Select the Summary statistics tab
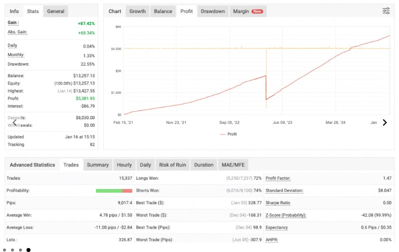This screenshot has height=252, width=399. coord(98,165)
